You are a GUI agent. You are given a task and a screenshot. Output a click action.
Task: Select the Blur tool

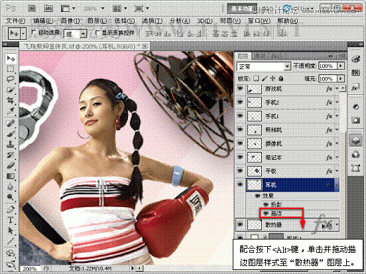tap(11, 186)
